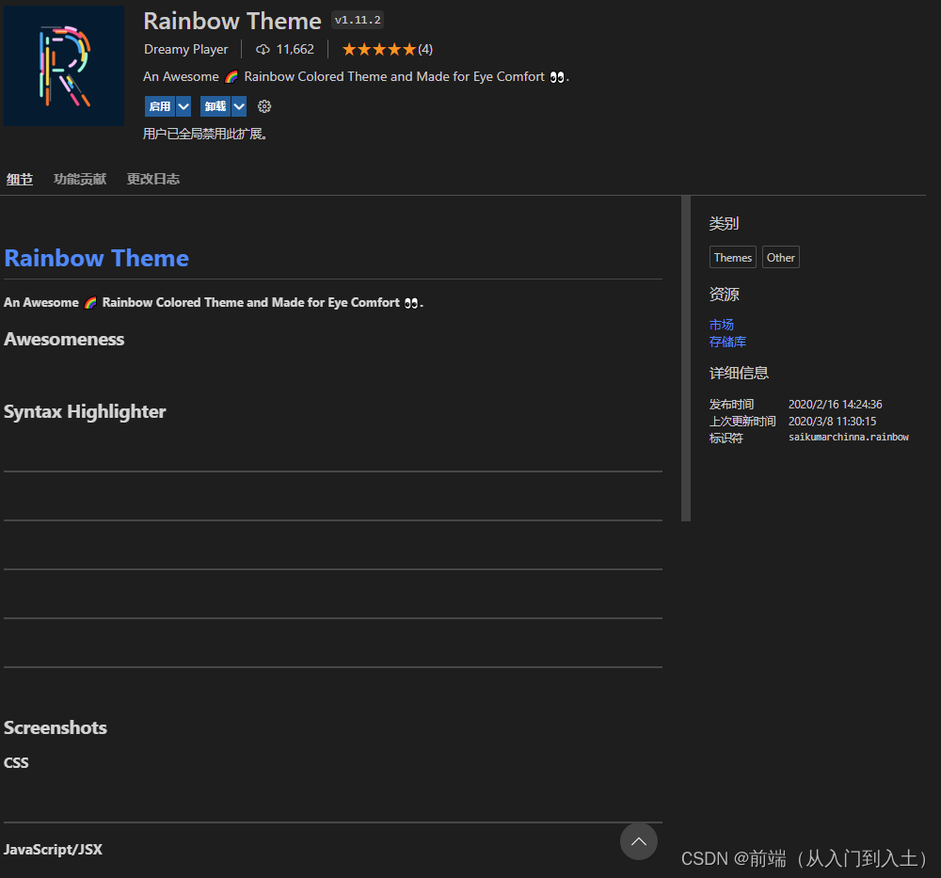Click the (4) review count

point(425,49)
